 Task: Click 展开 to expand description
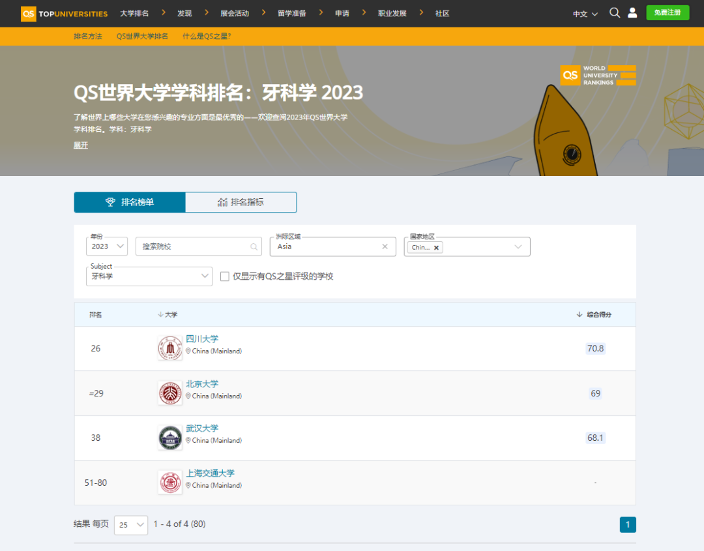[81, 145]
